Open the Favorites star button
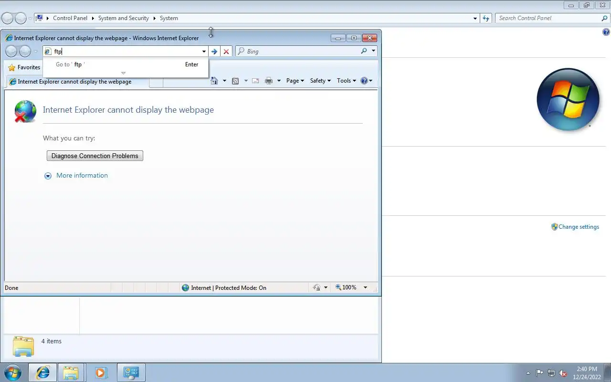This screenshot has width=611, height=382. (24, 67)
